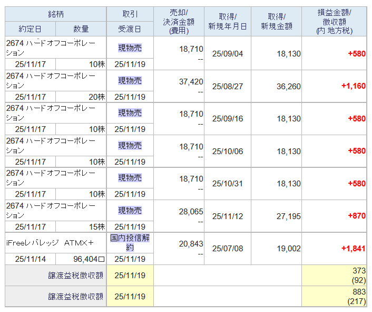Select the 数量 sub-header

(x=81, y=29)
